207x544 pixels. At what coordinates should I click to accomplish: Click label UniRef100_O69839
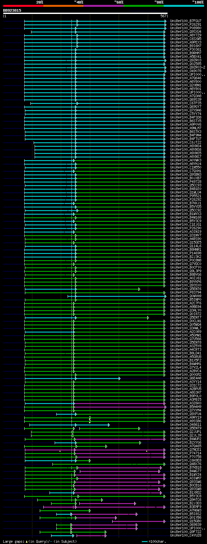tap(186, 525)
